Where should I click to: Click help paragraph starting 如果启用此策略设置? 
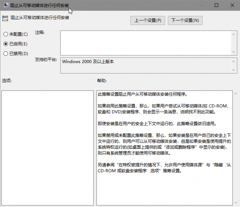tap(163, 109)
